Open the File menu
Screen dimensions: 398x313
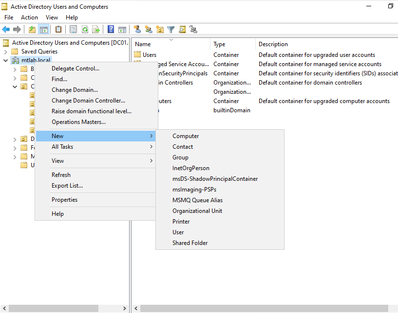click(9, 17)
